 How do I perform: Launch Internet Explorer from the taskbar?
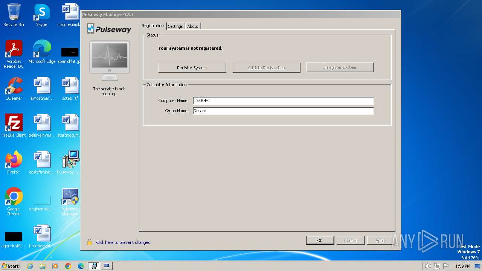30,266
